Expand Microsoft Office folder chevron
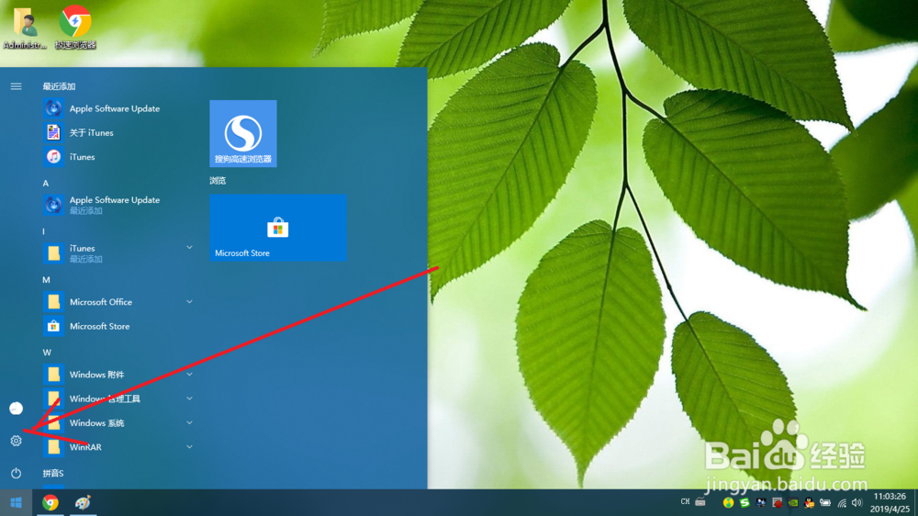 pyautogui.click(x=189, y=302)
